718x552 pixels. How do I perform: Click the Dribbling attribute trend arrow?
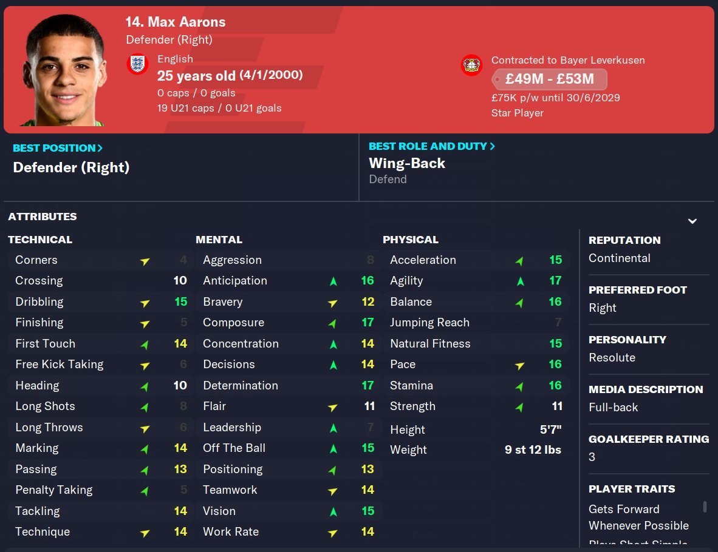pos(145,302)
